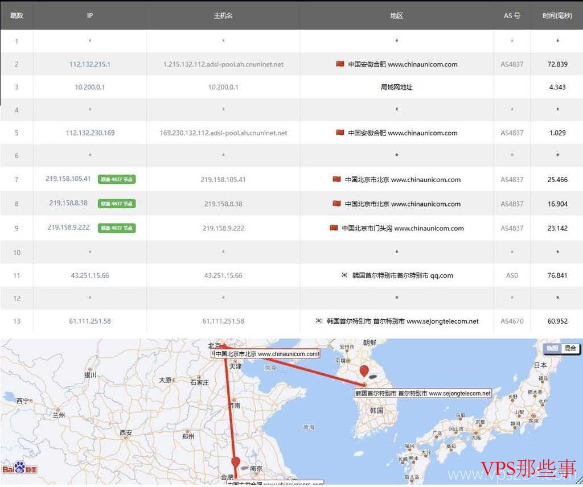Click the sejongtelecom.net map tooltip label
The width and height of the screenshot is (583, 487).
pyautogui.click(x=423, y=393)
